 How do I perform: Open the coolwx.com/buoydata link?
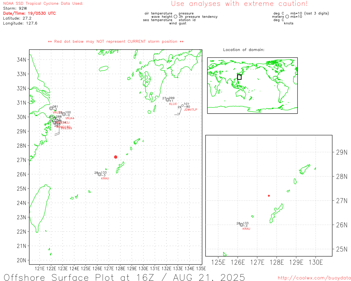[x=314, y=278]
